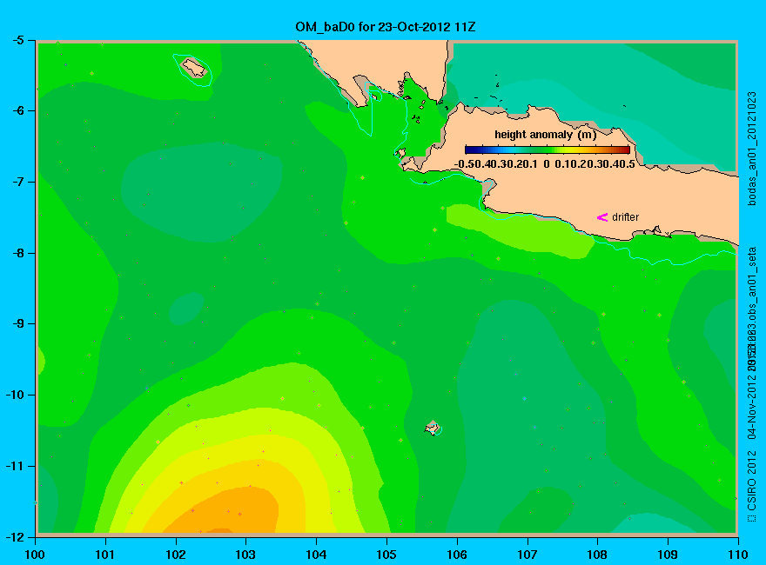Viewport: 766px width, 565px height.
Task: Click the x-axis tick label 107
Action: tap(527, 555)
